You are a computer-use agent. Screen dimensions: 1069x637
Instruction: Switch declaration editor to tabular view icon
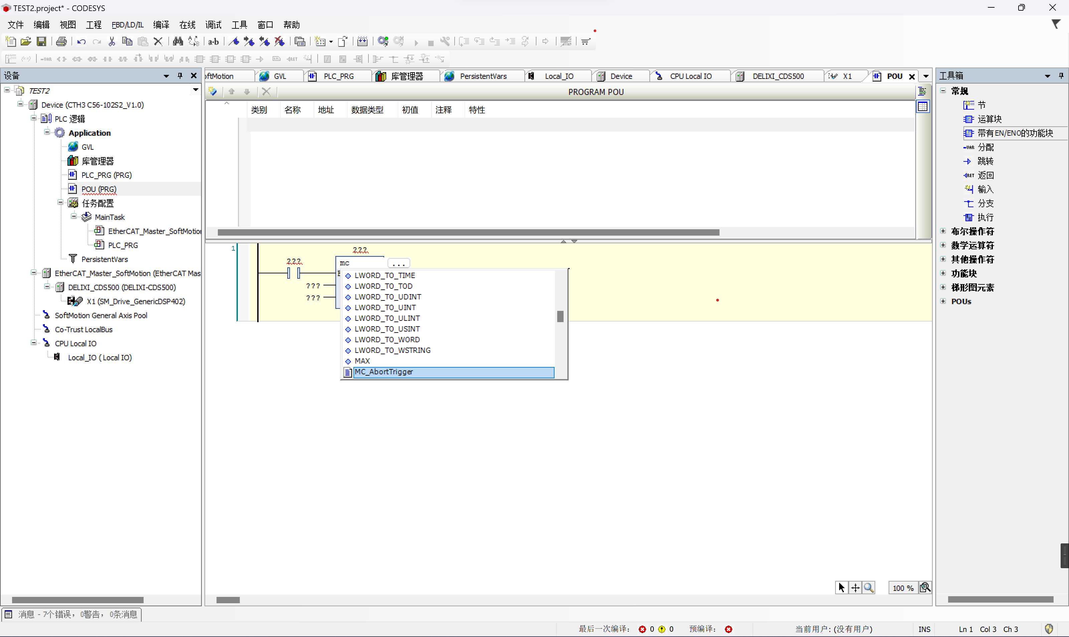pos(923,107)
